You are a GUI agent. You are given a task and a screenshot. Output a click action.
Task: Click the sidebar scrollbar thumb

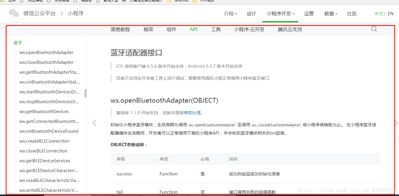(x=86, y=93)
